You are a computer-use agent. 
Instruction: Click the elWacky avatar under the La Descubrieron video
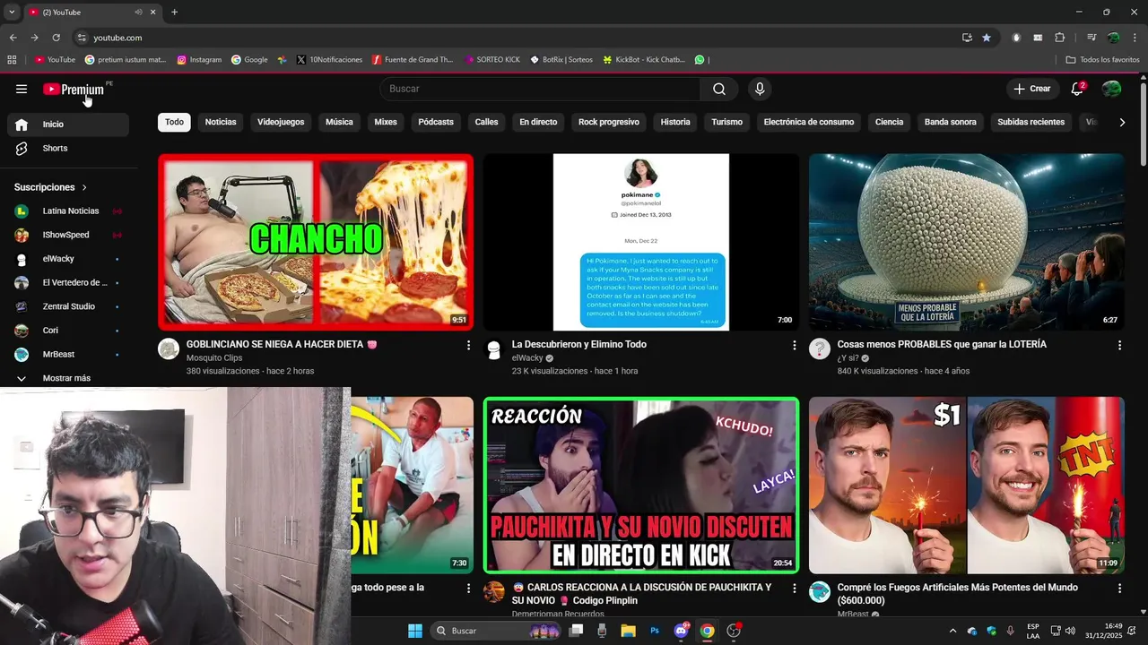(x=494, y=349)
